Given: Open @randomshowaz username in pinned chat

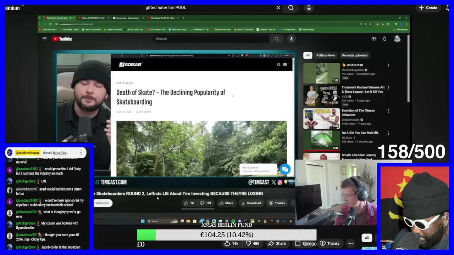Looking at the screenshot, I should coord(28,153).
